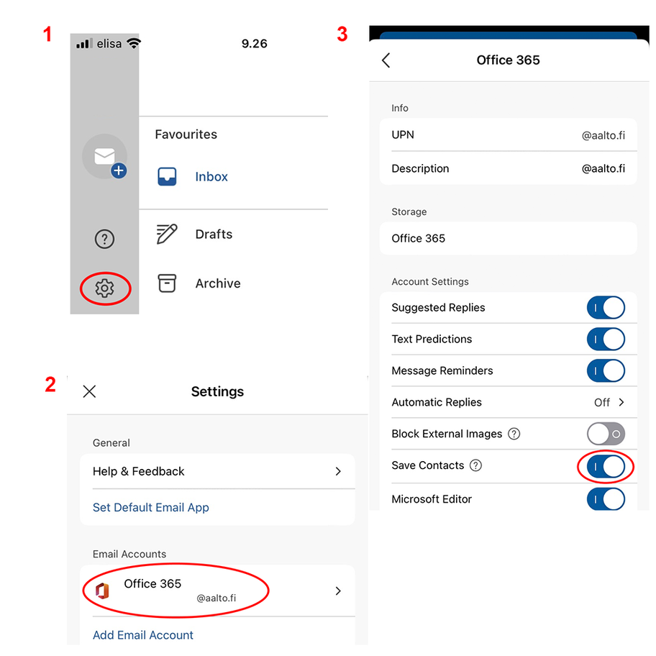Tap info icon beside Save Contacts
Screen dimensions: 656x656
coord(475,465)
